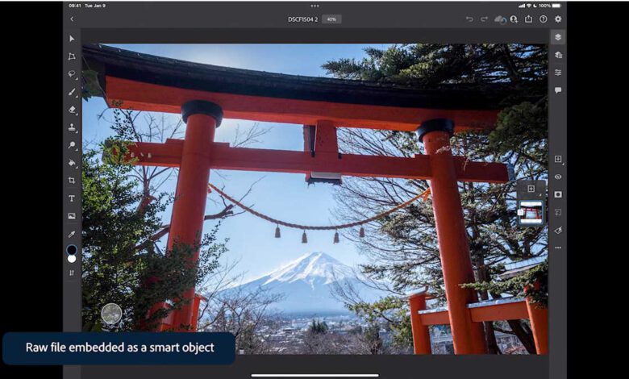Expand the add layer options

click(558, 159)
